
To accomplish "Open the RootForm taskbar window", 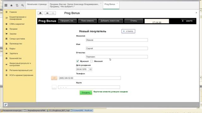I will tap(81, 110).
